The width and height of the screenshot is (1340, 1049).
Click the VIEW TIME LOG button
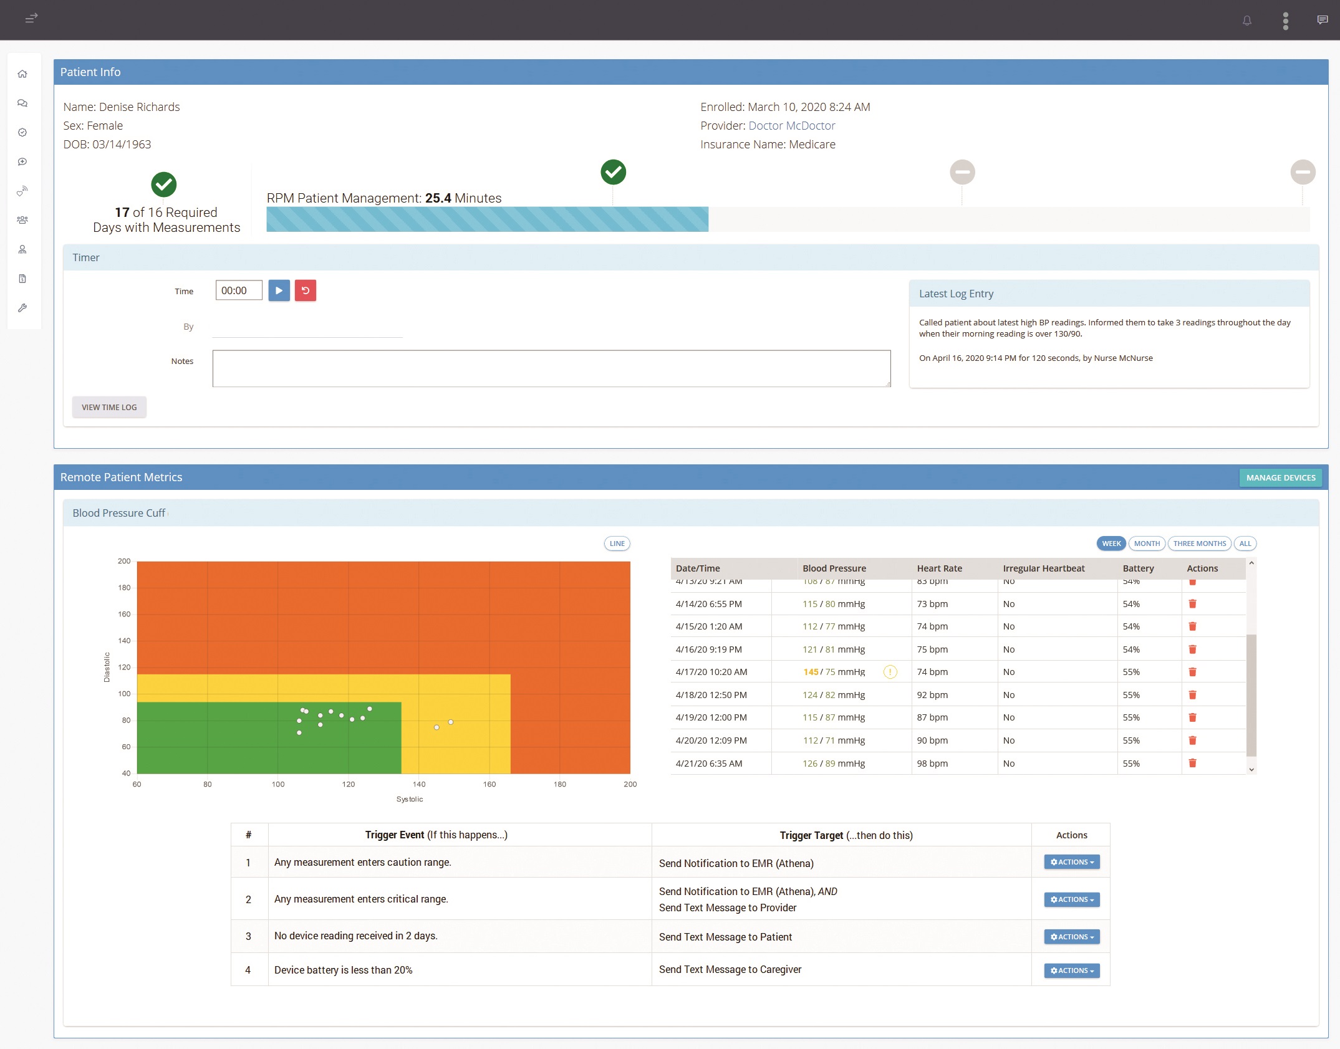coord(109,407)
